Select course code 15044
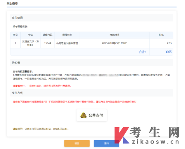Viewport: 185px width, 149px height. pos(47,43)
